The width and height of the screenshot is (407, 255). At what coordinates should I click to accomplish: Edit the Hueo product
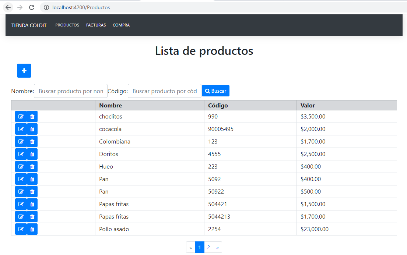pos(21,167)
